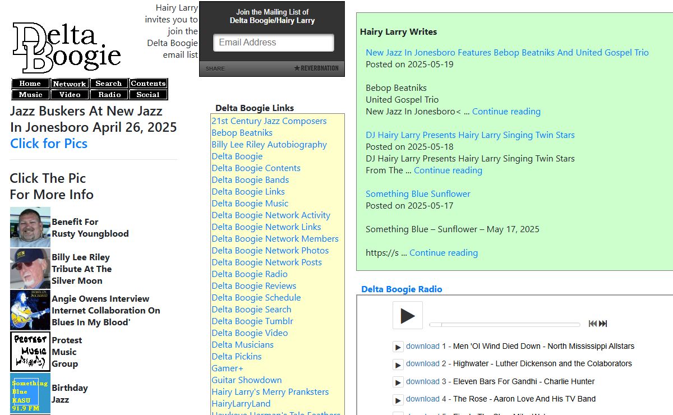
Task: Open Delta Boogie Network Photos link
Action: coord(270,251)
